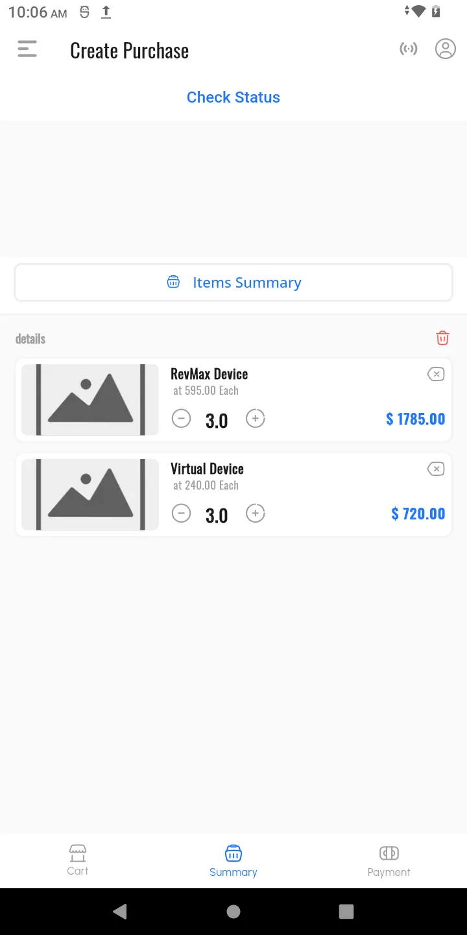The height and width of the screenshot is (935, 467).
Task: Tap the Android recent apps button
Action: pyautogui.click(x=346, y=912)
